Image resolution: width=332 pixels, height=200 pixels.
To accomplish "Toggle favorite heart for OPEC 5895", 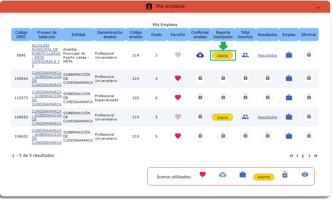I will point(178,55).
